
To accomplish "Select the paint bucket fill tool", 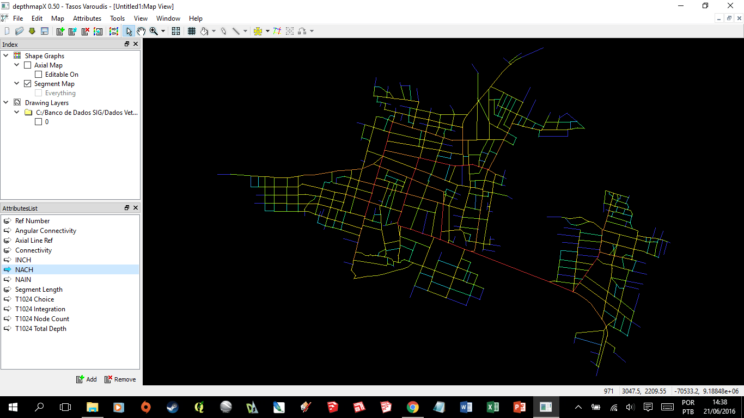I will 204,31.
